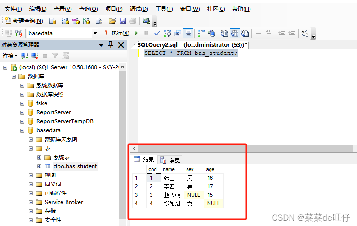Open the Project (项目) menu
Viewport: 357px width, 226px height.
[x=114, y=9]
